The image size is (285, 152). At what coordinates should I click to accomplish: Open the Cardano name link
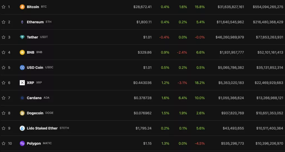coord(34,98)
